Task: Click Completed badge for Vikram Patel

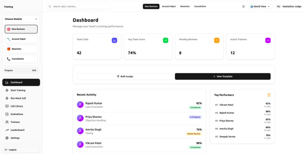Action: (195, 147)
